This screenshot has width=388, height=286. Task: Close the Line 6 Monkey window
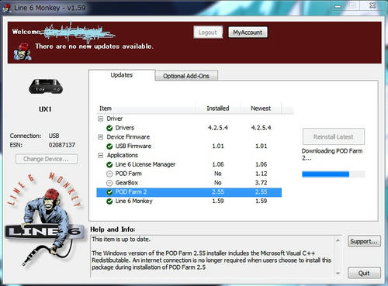[x=372, y=5]
